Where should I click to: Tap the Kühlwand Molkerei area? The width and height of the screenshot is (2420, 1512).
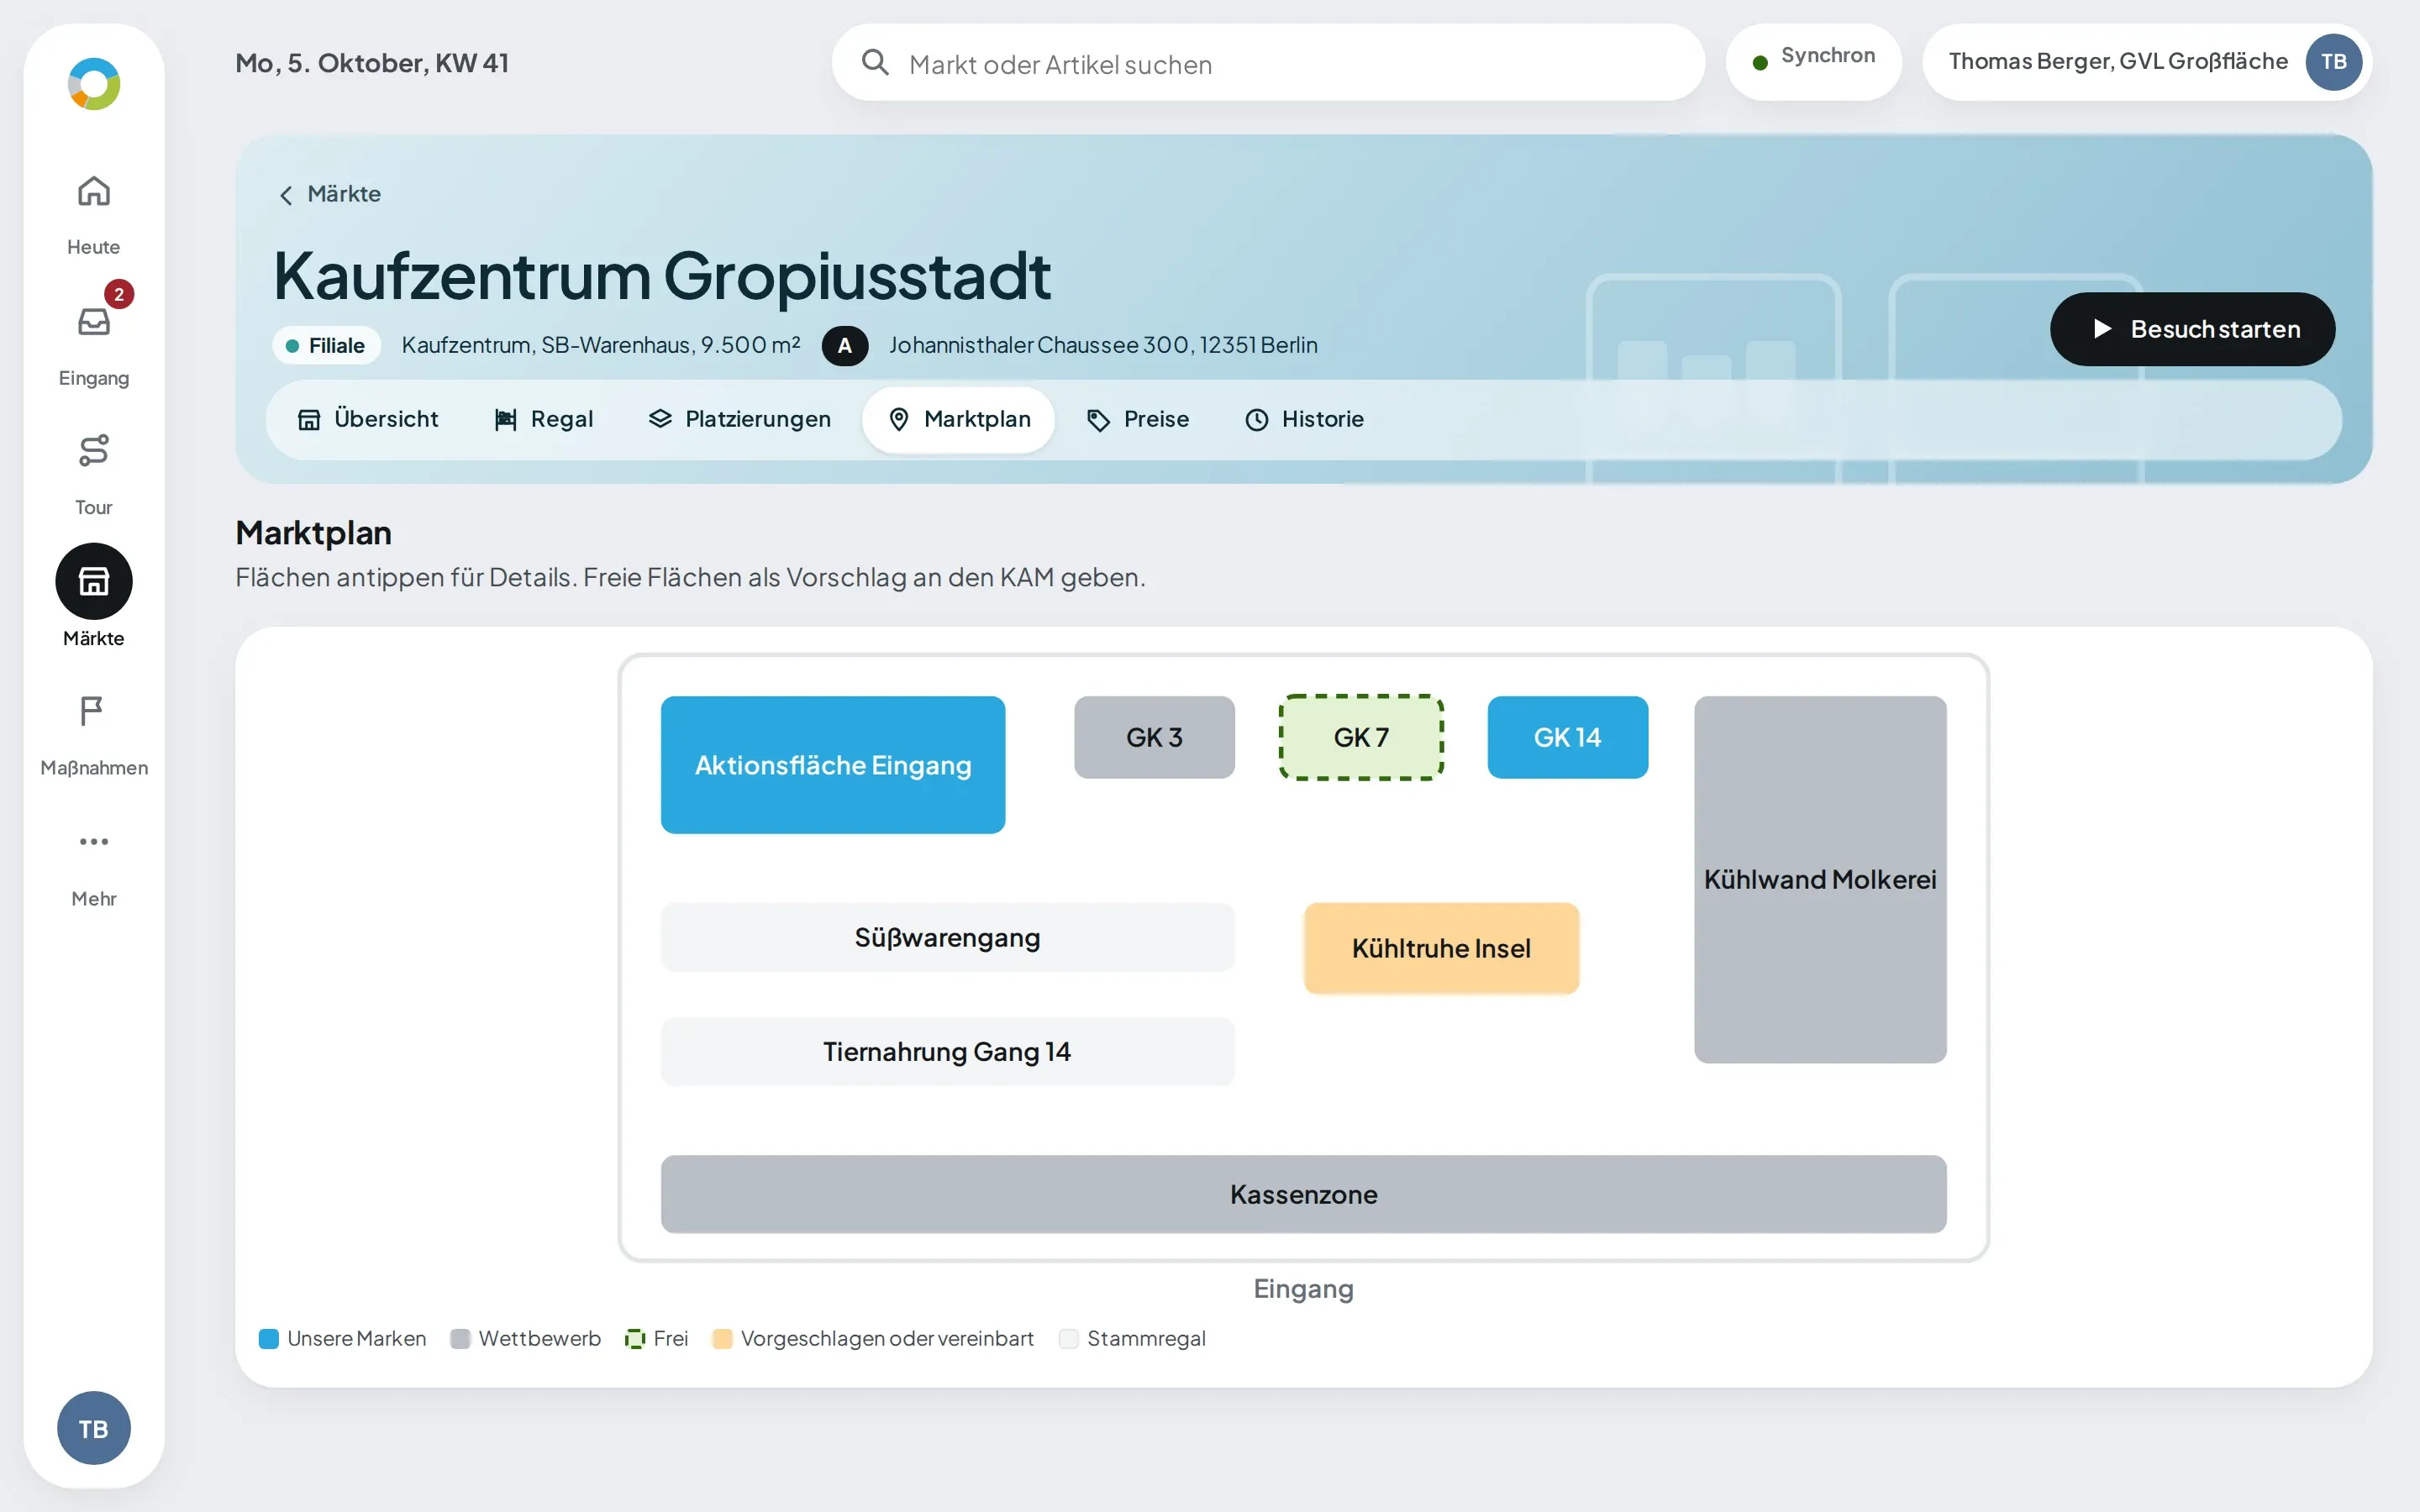[x=1820, y=879]
